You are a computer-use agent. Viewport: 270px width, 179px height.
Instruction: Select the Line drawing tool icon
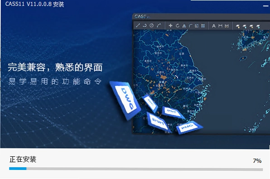pyautogui.click(x=138, y=25)
